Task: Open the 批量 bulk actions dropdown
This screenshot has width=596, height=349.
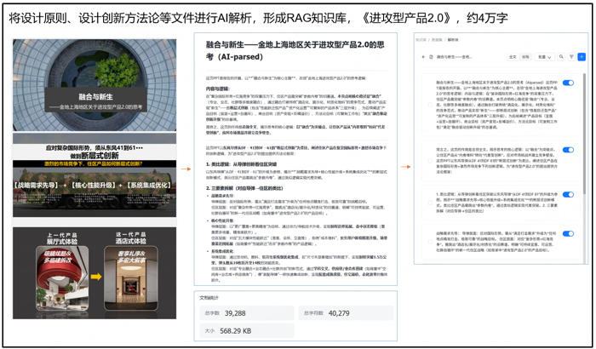Action: pos(544,57)
